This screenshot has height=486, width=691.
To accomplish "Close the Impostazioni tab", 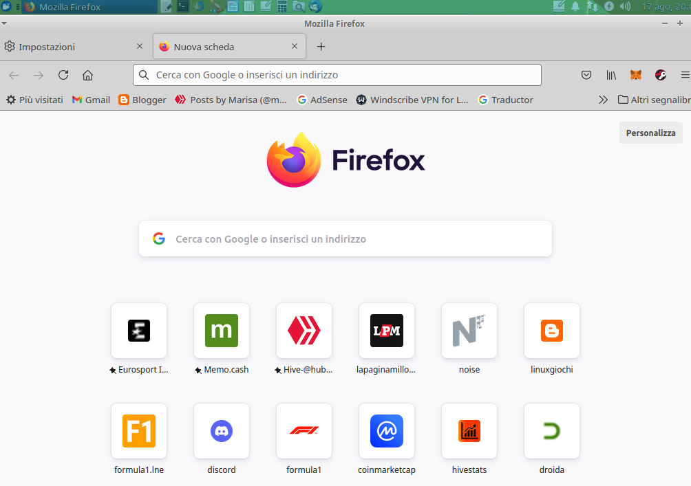I will pos(140,46).
